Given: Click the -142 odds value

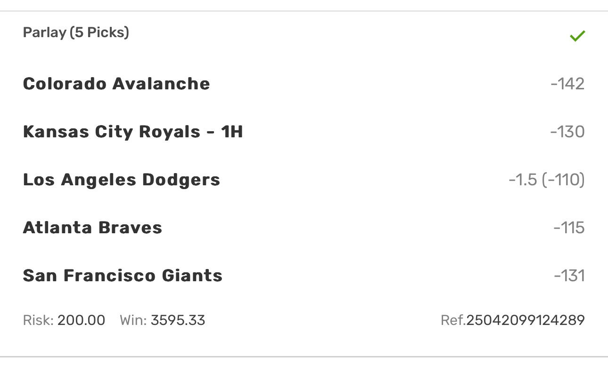Looking at the screenshot, I should tap(567, 84).
